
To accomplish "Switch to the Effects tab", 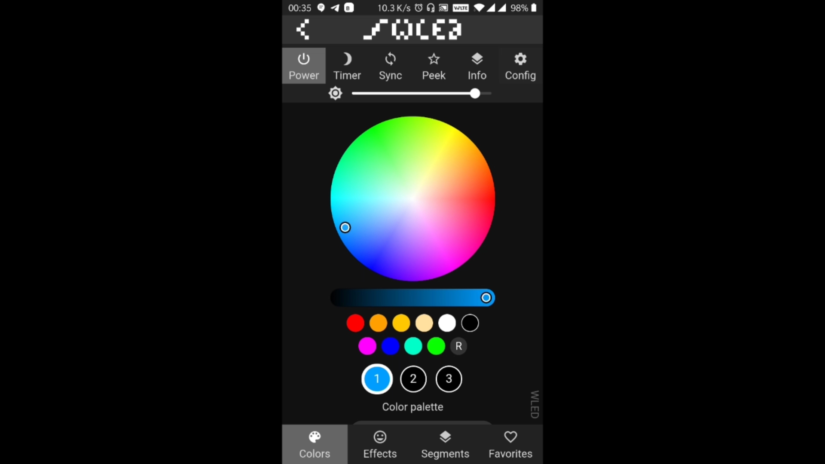I will tap(380, 444).
